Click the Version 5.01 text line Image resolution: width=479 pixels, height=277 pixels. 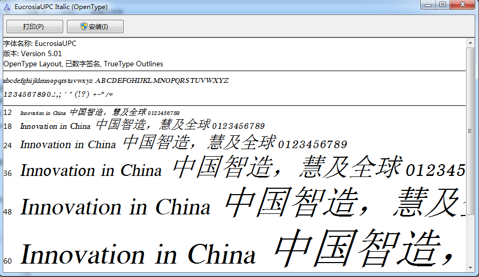coord(33,53)
